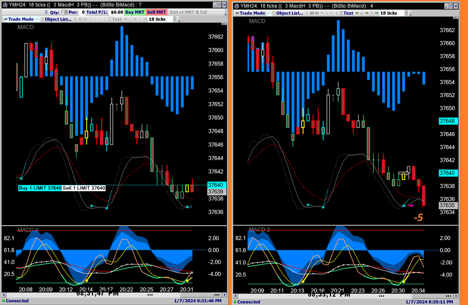Viewport: 468px width, 305px height.
Task: Click toolbar overflow chevron in left window
Action: 179,21
